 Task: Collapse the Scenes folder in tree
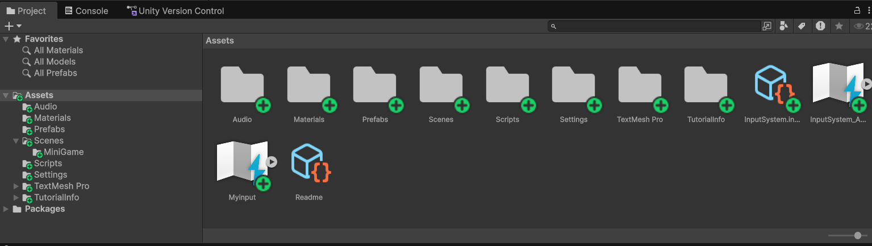pyautogui.click(x=16, y=141)
